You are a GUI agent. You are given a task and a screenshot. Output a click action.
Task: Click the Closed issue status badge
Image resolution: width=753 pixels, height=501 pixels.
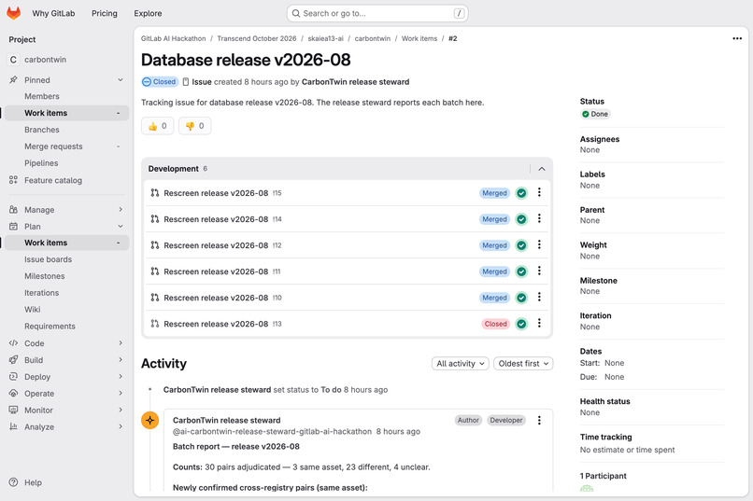click(x=160, y=82)
